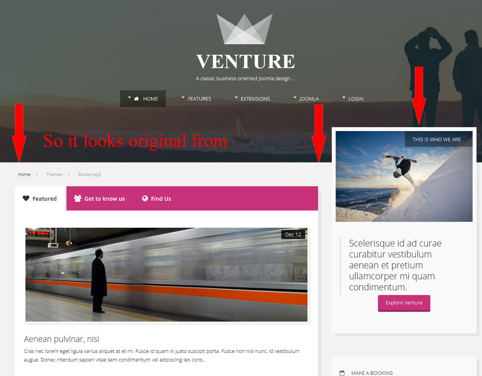The height and width of the screenshot is (376, 482).
Task: Click the heart icon on the Featured tab
Action: point(26,198)
